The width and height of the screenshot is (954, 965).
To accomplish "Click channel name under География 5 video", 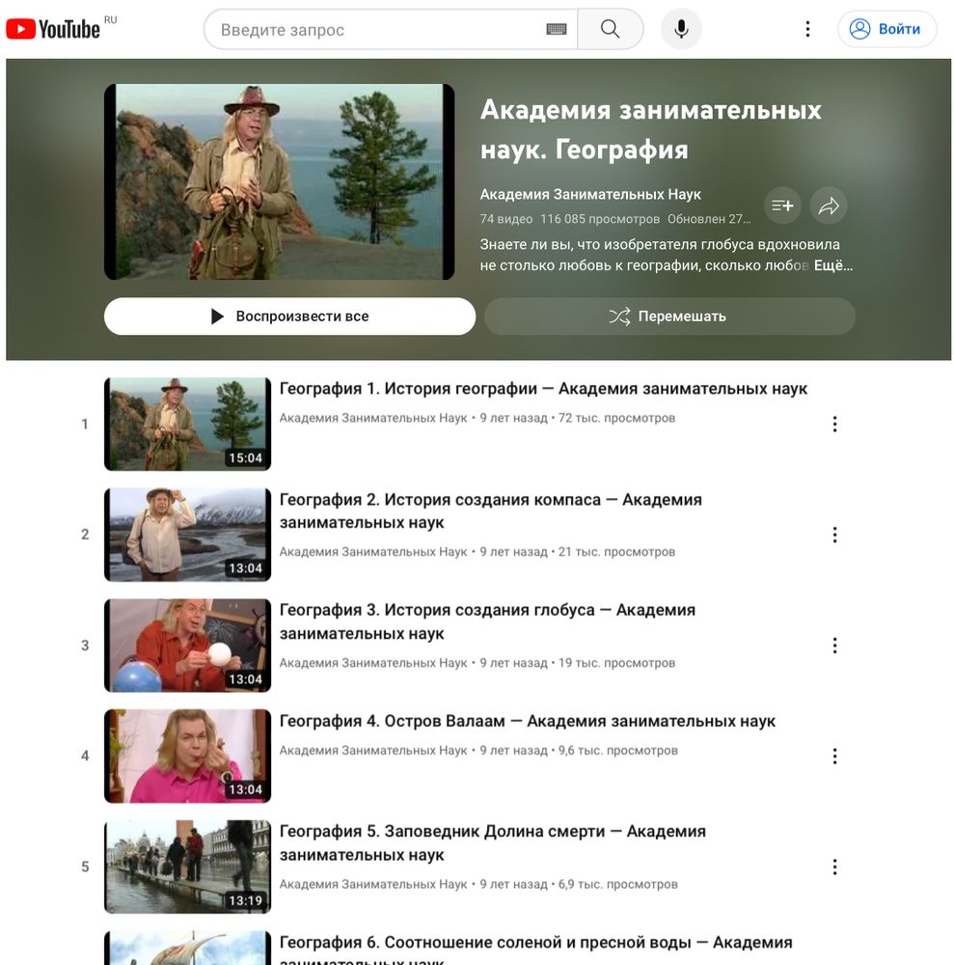I will 373,884.
